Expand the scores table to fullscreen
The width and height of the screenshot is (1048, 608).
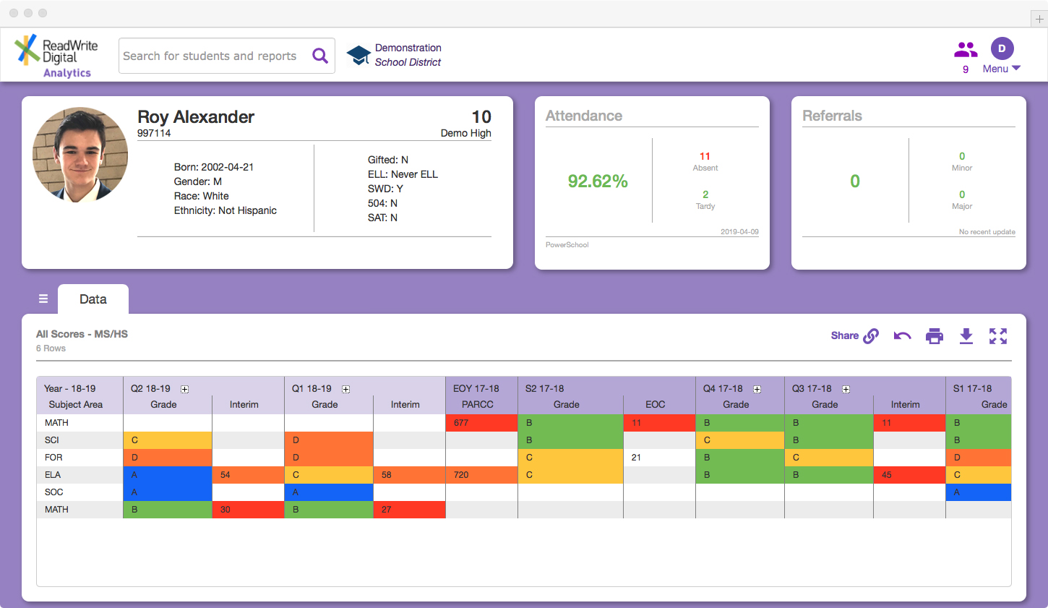point(998,335)
